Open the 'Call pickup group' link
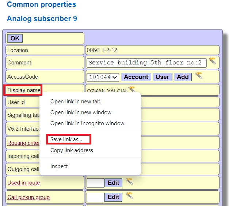The width and height of the screenshot is (229, 206). [x=28, y=197]
